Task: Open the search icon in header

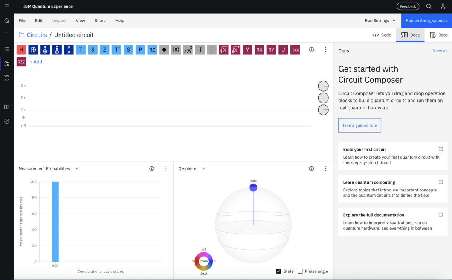Action: pyautogui.click(x=429, y=6)
